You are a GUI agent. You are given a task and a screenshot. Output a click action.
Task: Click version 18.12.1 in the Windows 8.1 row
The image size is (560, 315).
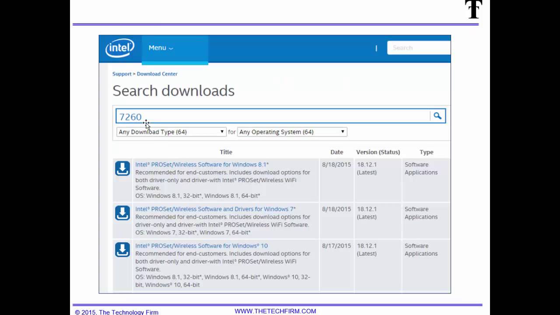pos(367,164)
